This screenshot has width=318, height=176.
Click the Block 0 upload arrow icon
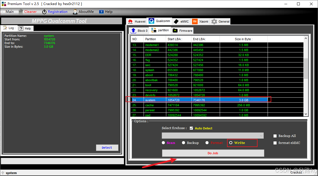pos(133,31)
